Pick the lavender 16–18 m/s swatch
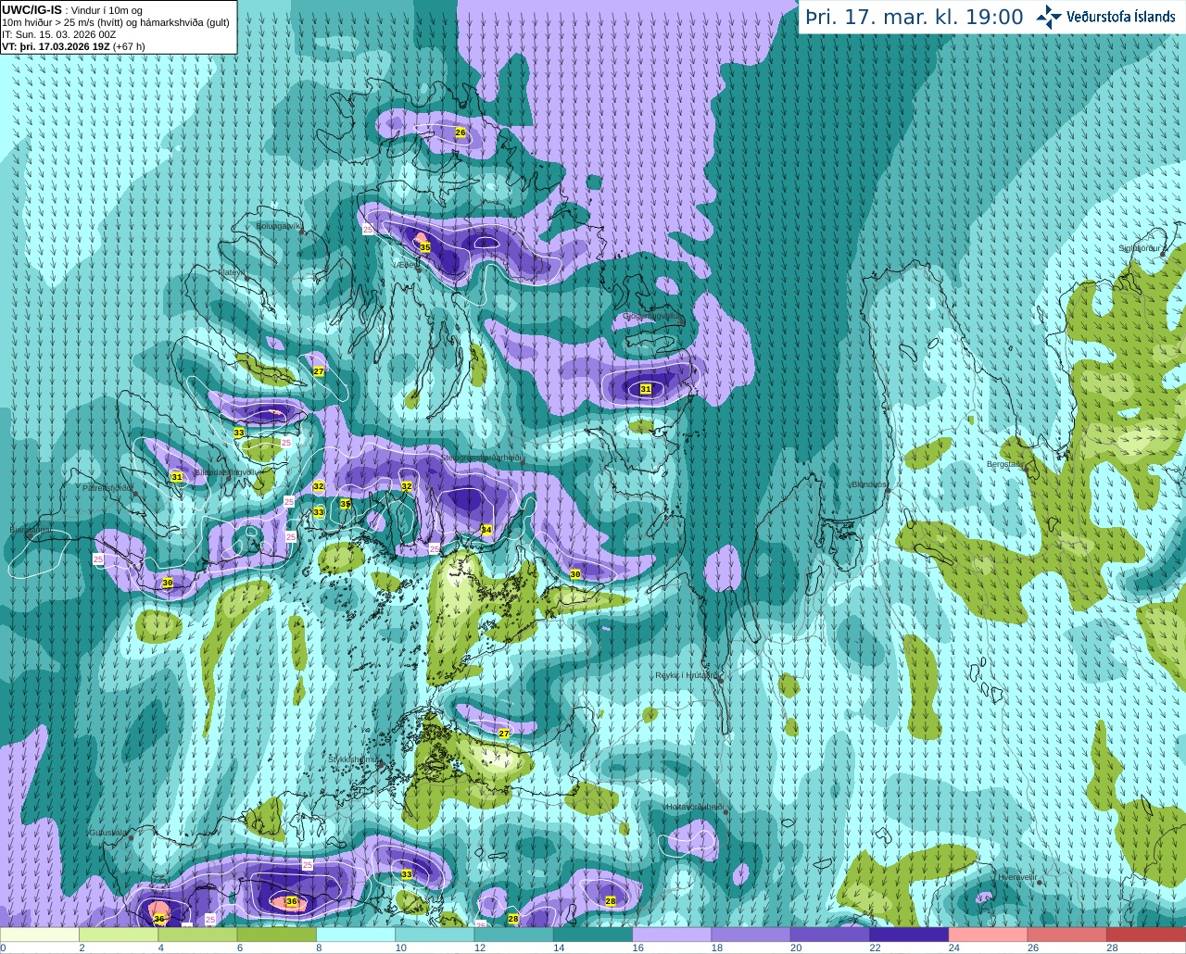 click(x=674, y=935)
